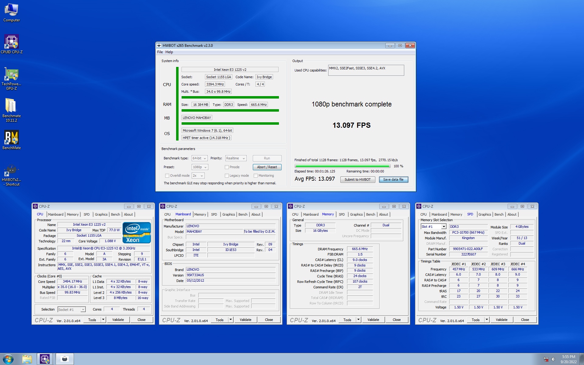This screenshot has height=365, width=584.
Task: Click the Core speed 3394.3 MHz field
Action: [215, 84]
